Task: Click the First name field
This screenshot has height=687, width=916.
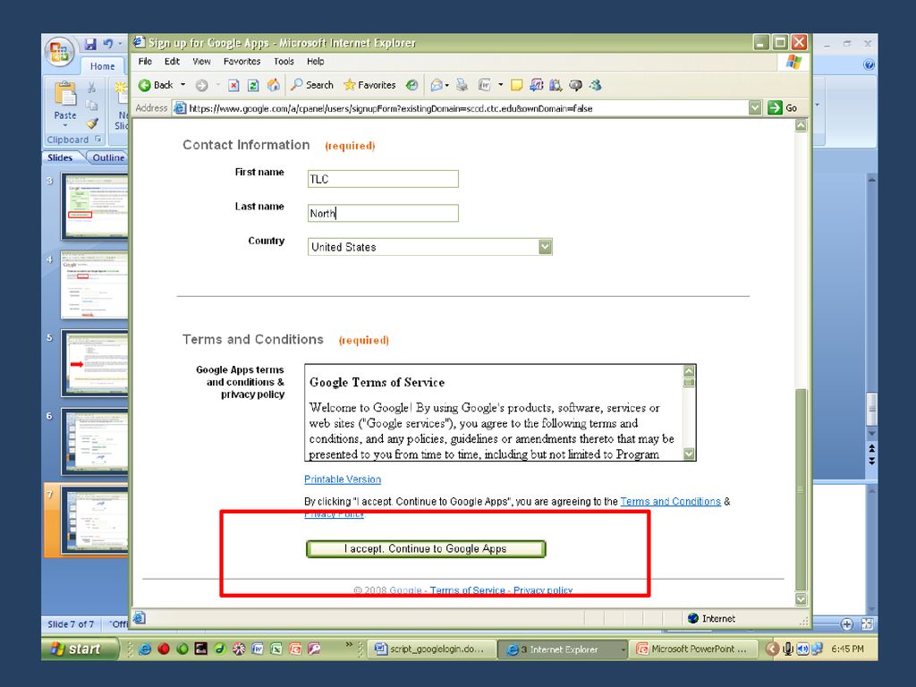Action: (x=383, y=179)
